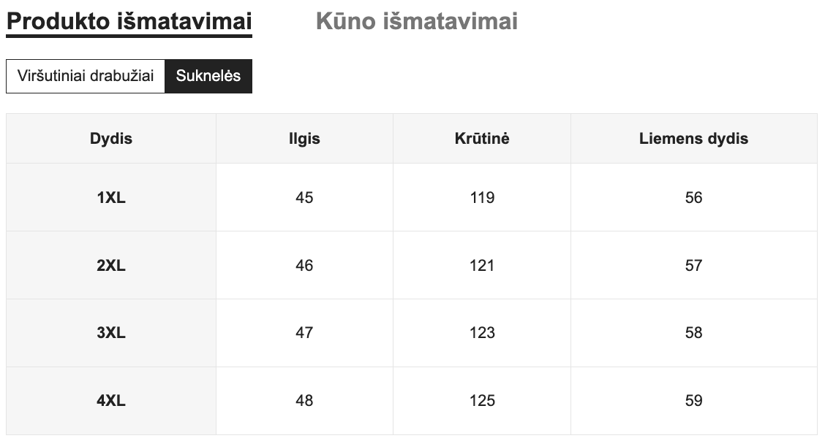Select the Produkto išmatavimai tab
The image size is (825, 441).
coord(129,21)
